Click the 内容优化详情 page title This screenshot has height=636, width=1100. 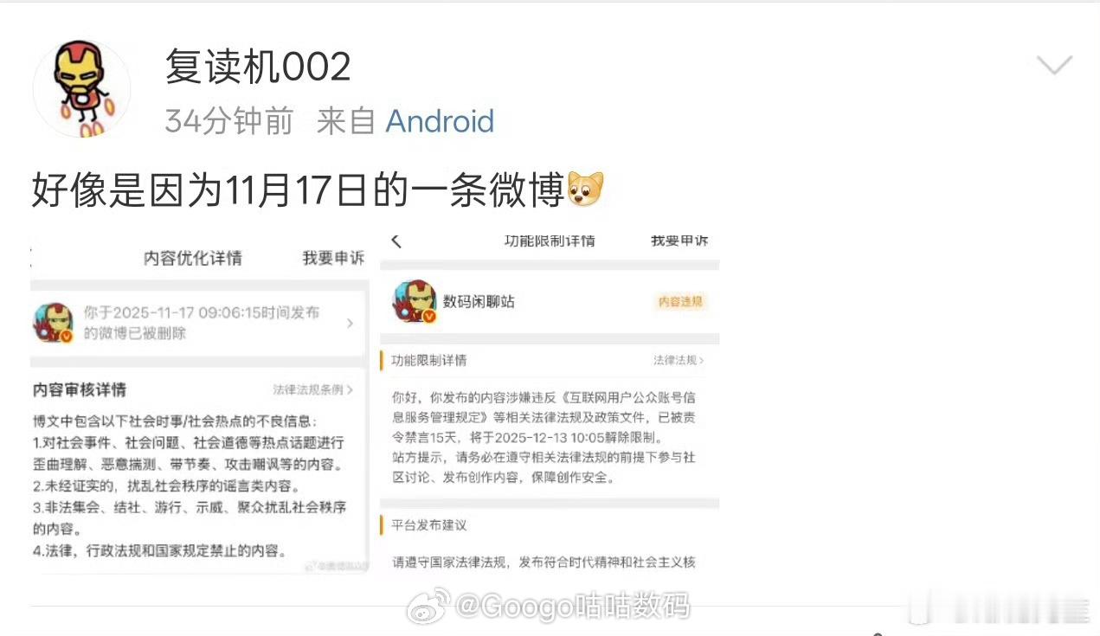(x=193, y=258)
